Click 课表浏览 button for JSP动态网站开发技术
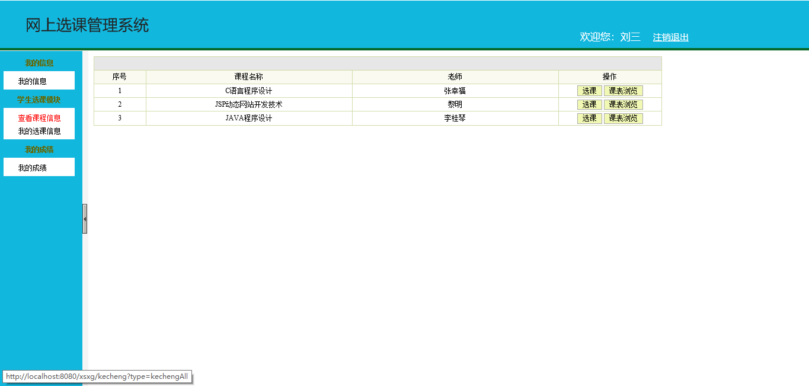The image size is (809, 386). 623,104
